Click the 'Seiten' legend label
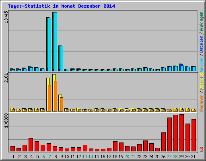Image resolution: width=206 pixels, height=161 pixels. point(202,65)
